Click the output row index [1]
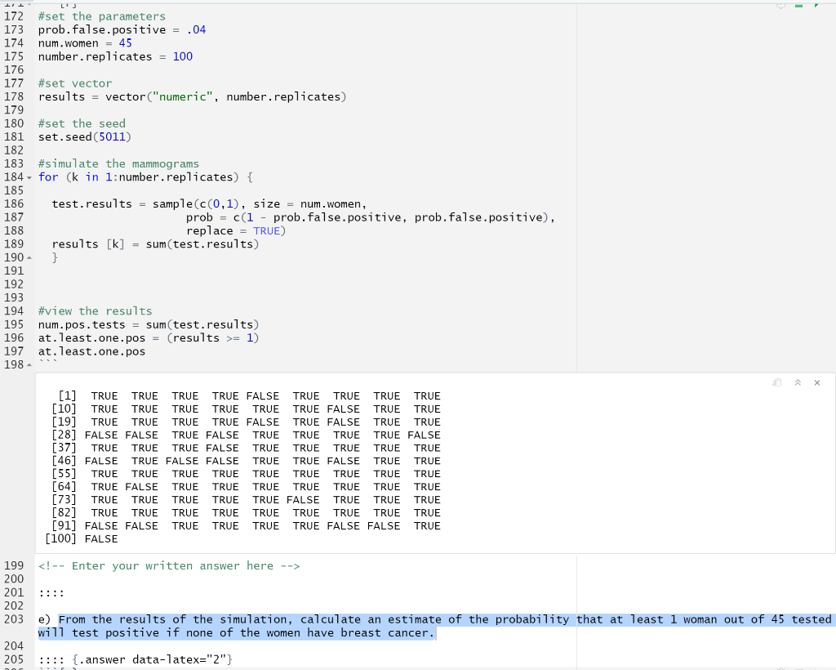836x670 pixels. 68,395
